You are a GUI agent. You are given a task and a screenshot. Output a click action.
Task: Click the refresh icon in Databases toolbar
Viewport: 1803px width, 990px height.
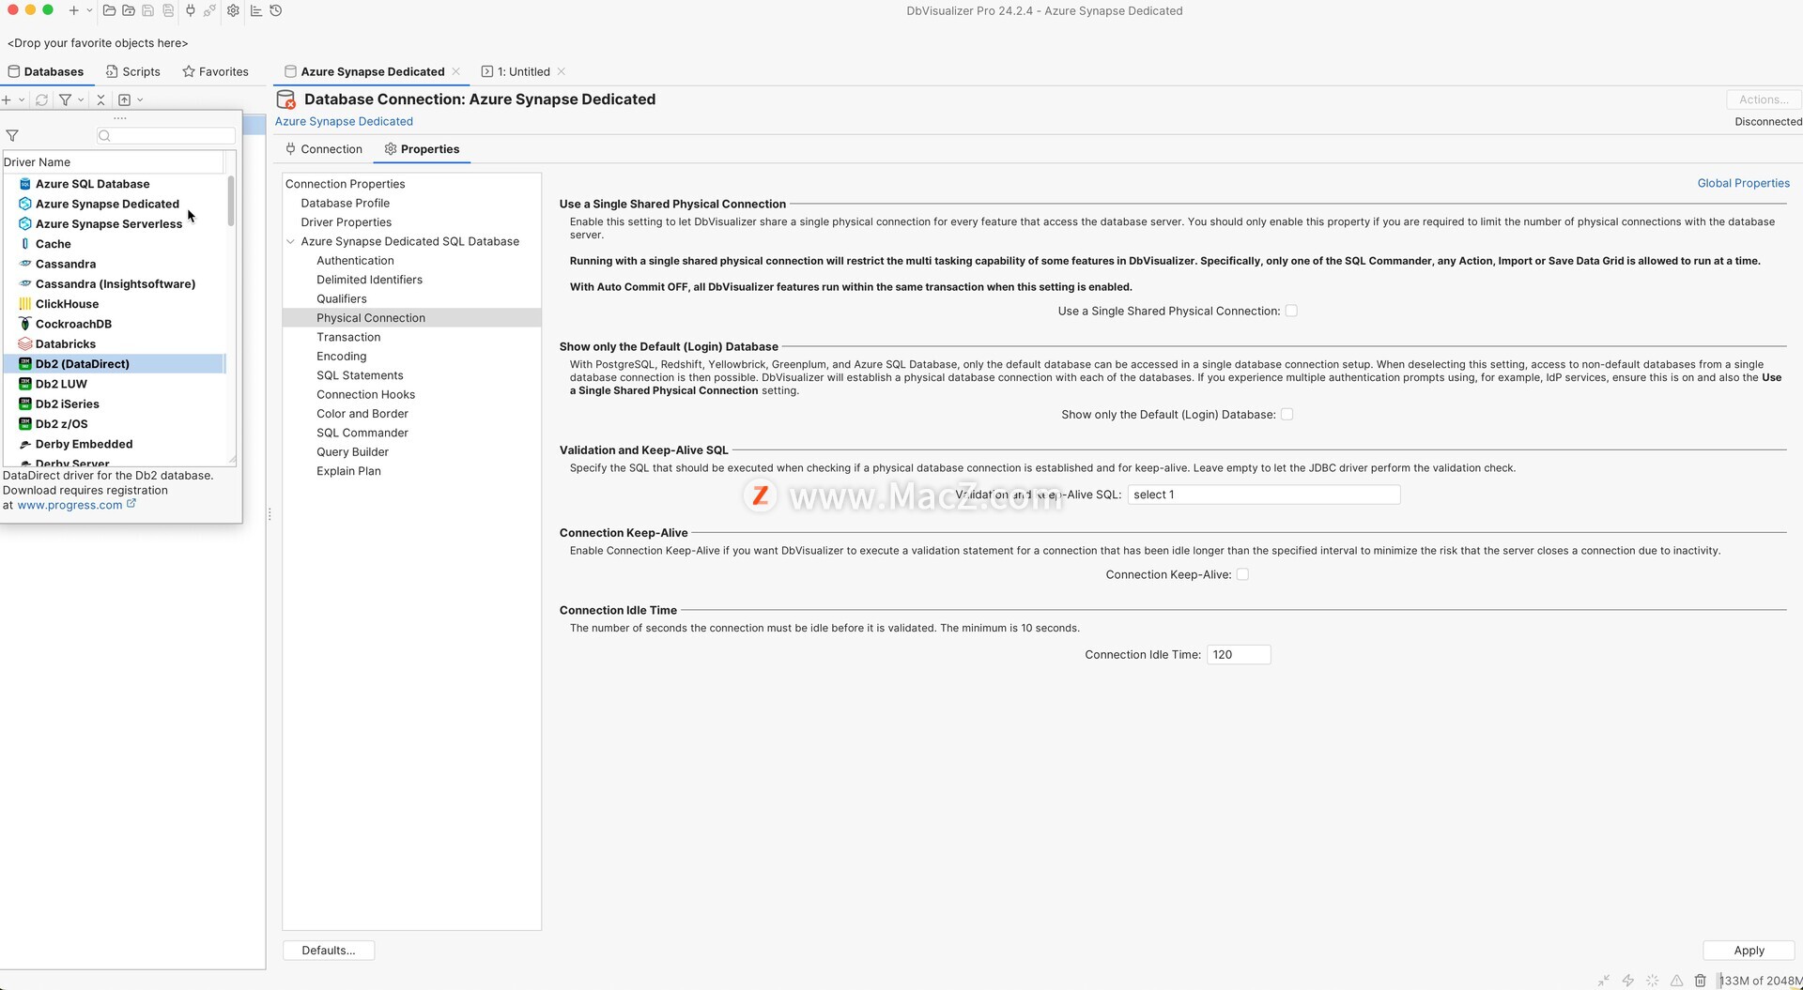coord(41,99)
